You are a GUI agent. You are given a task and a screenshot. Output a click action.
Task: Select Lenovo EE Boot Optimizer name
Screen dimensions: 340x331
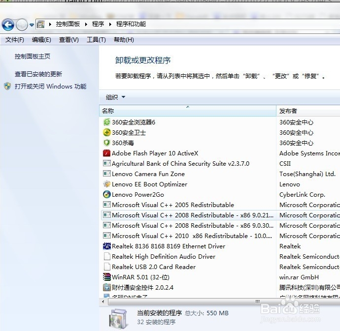click(150, 184)
